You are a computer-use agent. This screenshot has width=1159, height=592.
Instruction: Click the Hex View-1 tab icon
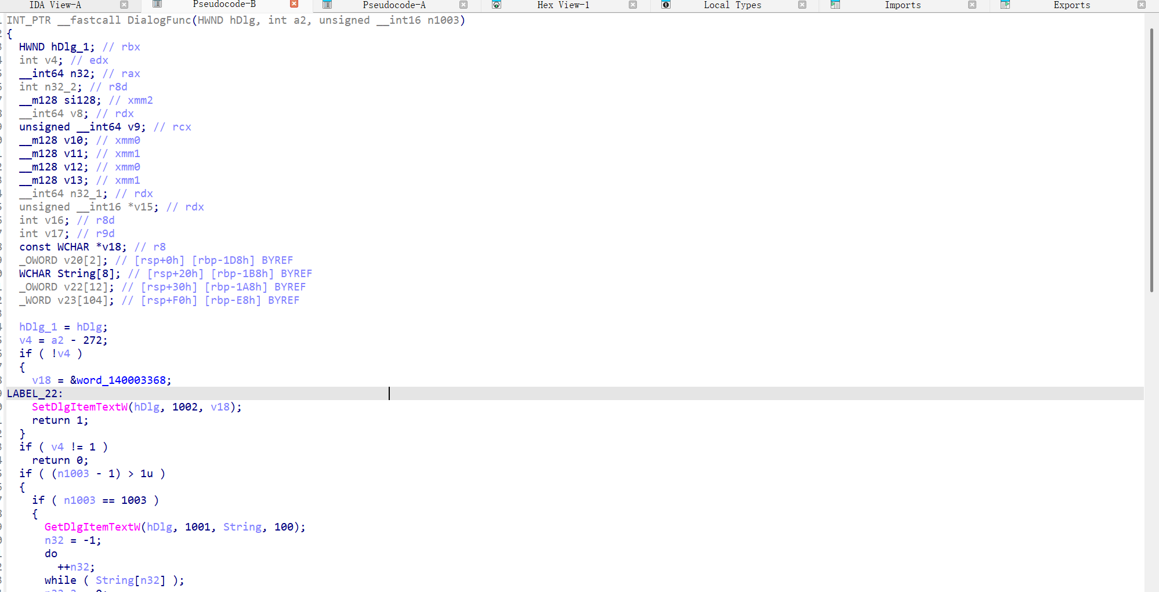[x=497, y=5]
